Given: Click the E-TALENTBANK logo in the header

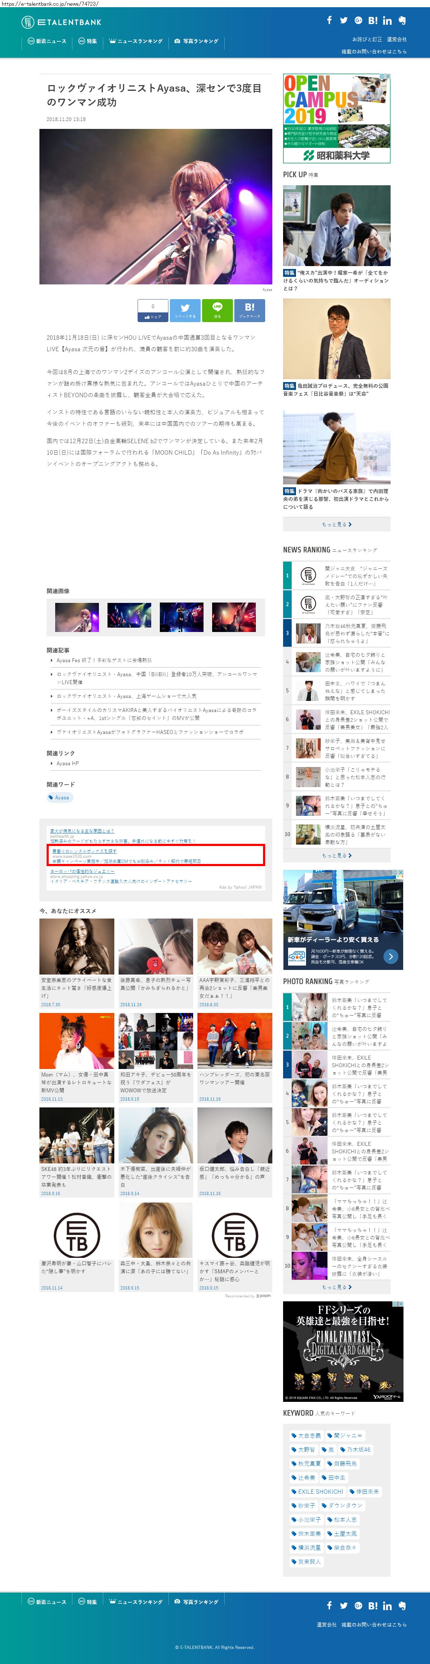Looking at the screenshot, I should click(62, 22).
